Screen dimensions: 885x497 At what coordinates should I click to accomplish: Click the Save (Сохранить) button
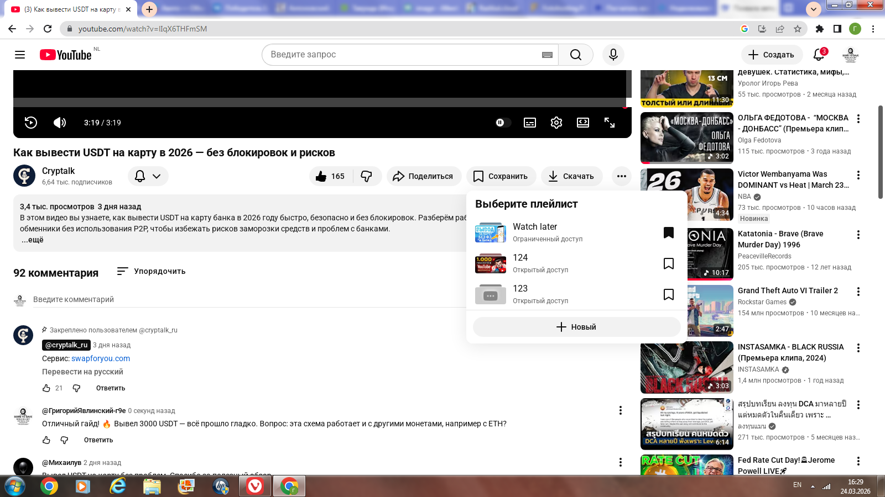501,176
